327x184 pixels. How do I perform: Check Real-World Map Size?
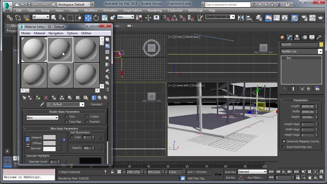click(x=284, y=147)
